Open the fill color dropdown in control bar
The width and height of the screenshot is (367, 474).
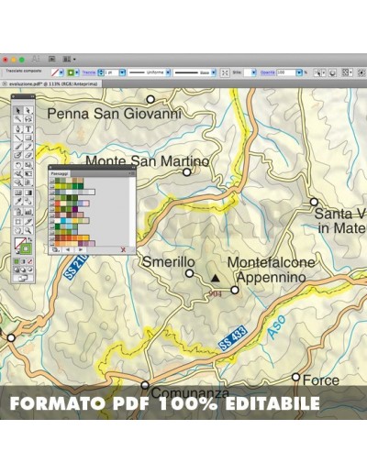coord(61,72)
